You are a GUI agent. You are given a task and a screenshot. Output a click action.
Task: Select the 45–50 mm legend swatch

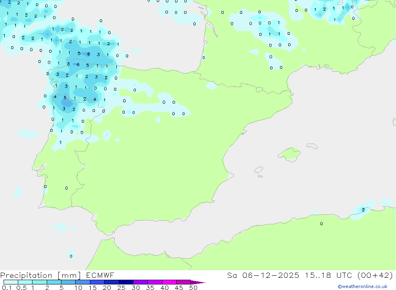[183, 282]
